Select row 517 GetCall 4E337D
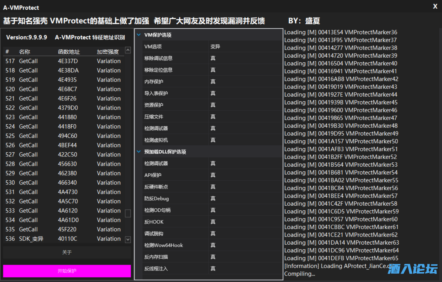This screenshot has height=282, width=442. click(64, 61)
